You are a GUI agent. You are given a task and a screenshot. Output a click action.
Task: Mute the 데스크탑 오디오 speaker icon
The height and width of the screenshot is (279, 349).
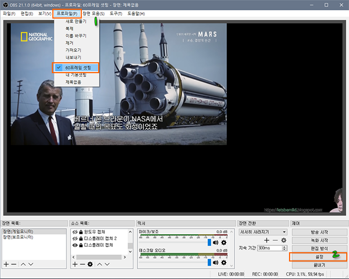[x=215, y=263]
